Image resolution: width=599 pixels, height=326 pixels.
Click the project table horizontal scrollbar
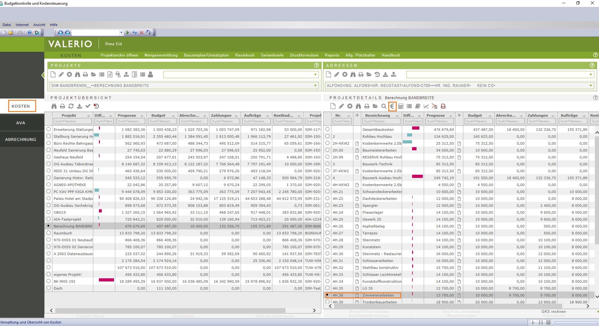click(170, 310)
